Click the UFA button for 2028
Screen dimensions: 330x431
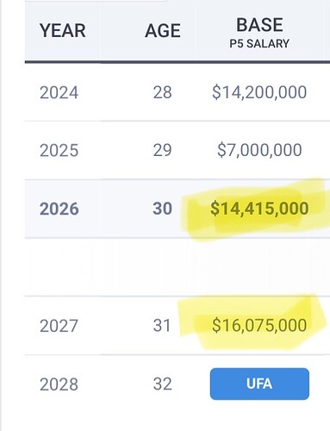click(x=259, y=384)
